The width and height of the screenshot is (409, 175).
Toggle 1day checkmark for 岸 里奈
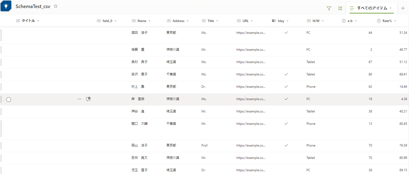point(286,99)
